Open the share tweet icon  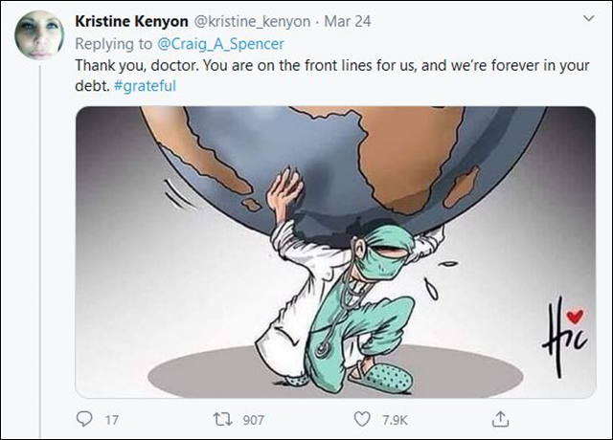click(x=501, y=419)
